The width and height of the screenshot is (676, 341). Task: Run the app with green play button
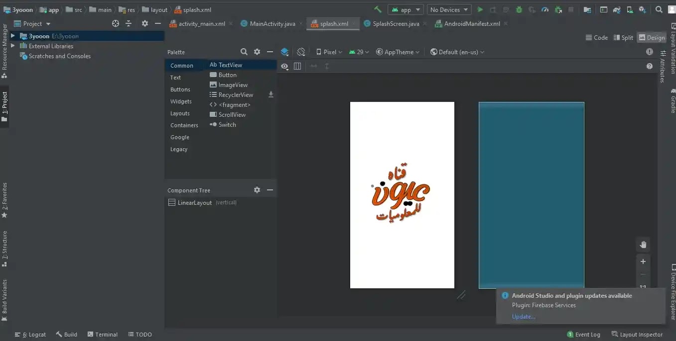point(480,9)
